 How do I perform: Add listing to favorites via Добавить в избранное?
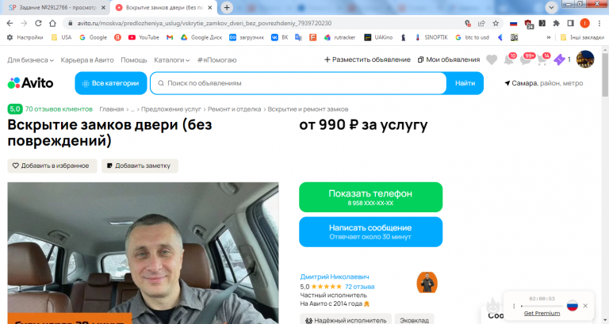tap(52, 166)
